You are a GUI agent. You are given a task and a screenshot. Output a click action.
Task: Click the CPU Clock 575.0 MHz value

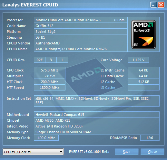coord(50,70)
